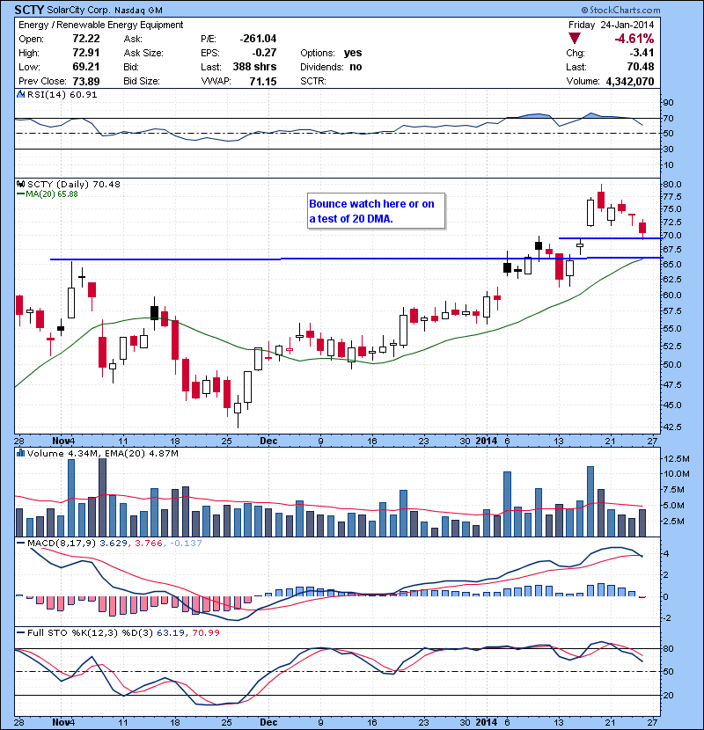The height and width of the screenshot is (730, 704).
Task: Click the Low price 69.21
Action: pos(86,67)
